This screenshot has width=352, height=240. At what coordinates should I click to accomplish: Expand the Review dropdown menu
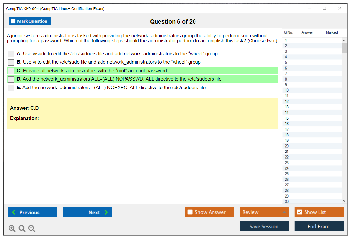click(x=284, y=212)
